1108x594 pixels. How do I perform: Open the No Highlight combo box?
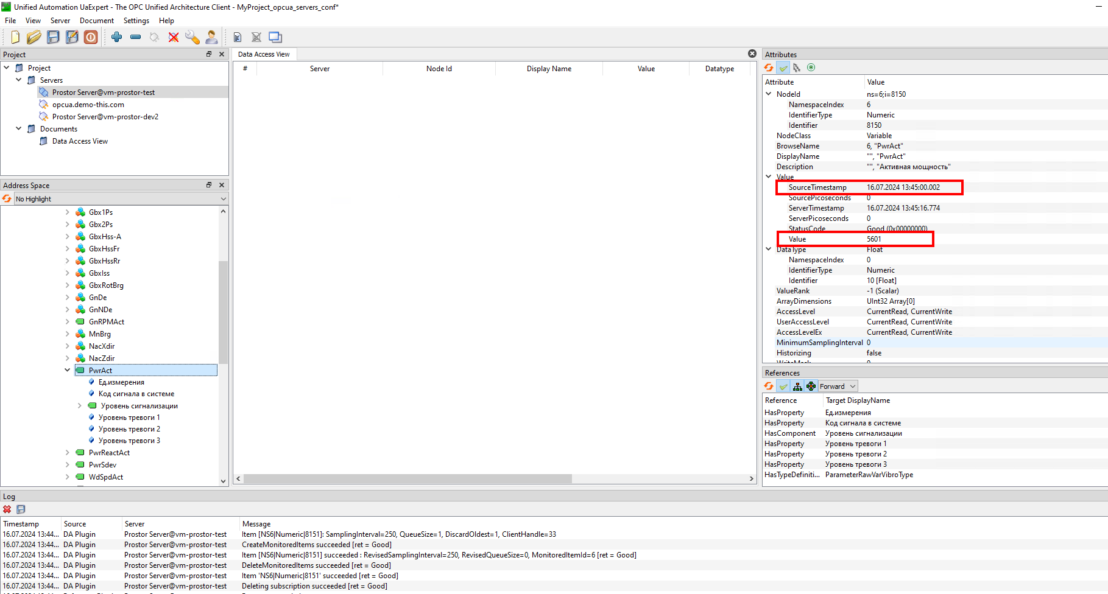[120, 199]
